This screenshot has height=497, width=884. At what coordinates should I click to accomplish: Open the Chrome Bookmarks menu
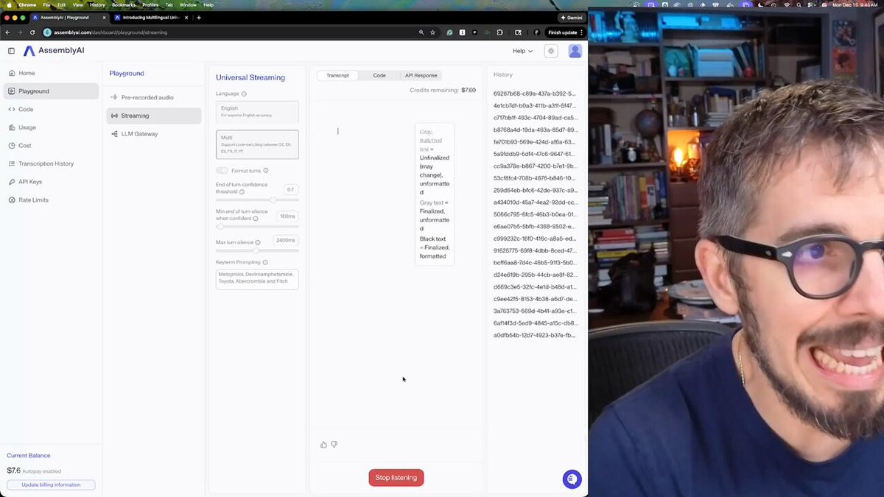(124, 4)
